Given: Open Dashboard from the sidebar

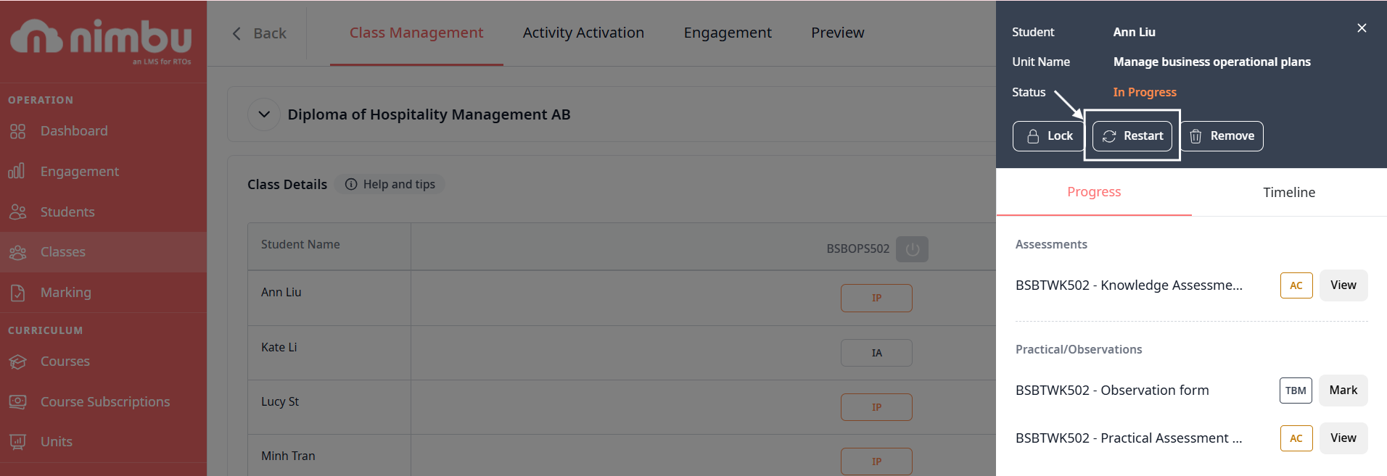Looking at the screenshot, I should [x=73, y=131].
